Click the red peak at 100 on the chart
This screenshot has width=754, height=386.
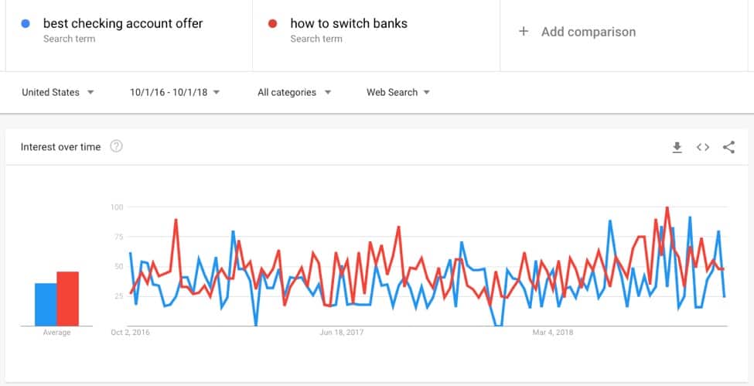coord(667,208)
